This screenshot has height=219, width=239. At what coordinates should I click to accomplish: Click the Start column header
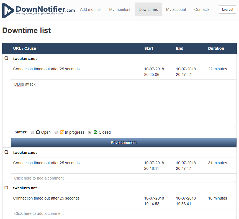pyautogui.click(x=149, y=48)
